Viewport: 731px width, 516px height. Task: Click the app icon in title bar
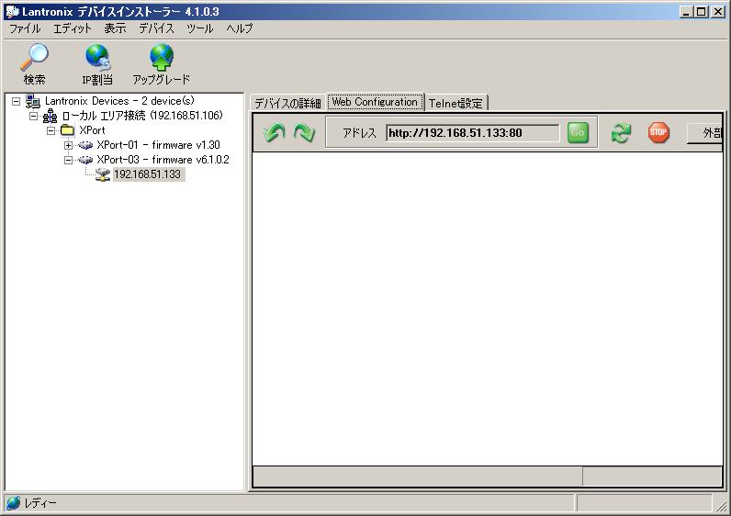coord(12,12)
